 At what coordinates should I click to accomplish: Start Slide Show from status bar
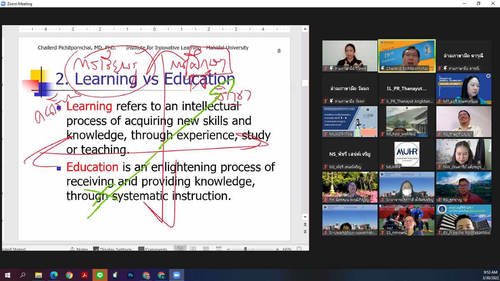click(x=218, y=249)
